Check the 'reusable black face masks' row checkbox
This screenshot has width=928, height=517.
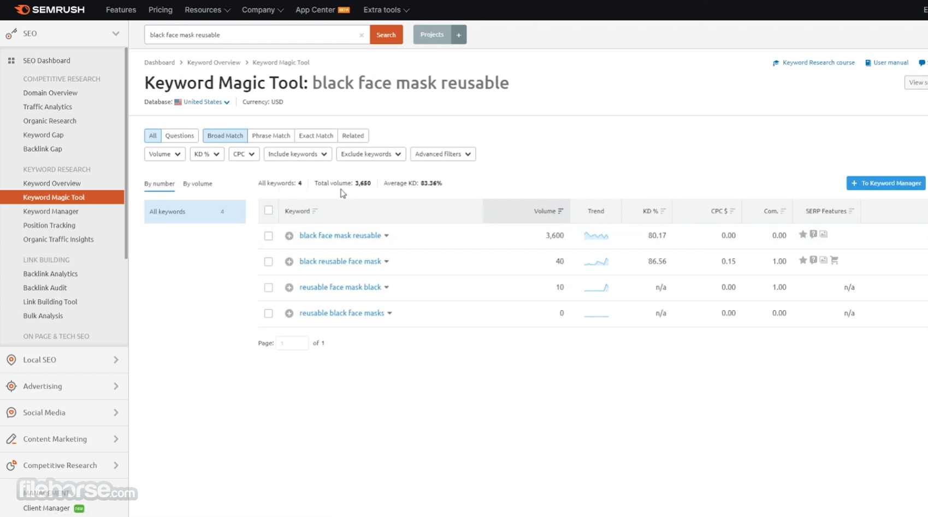coord(268,313)
